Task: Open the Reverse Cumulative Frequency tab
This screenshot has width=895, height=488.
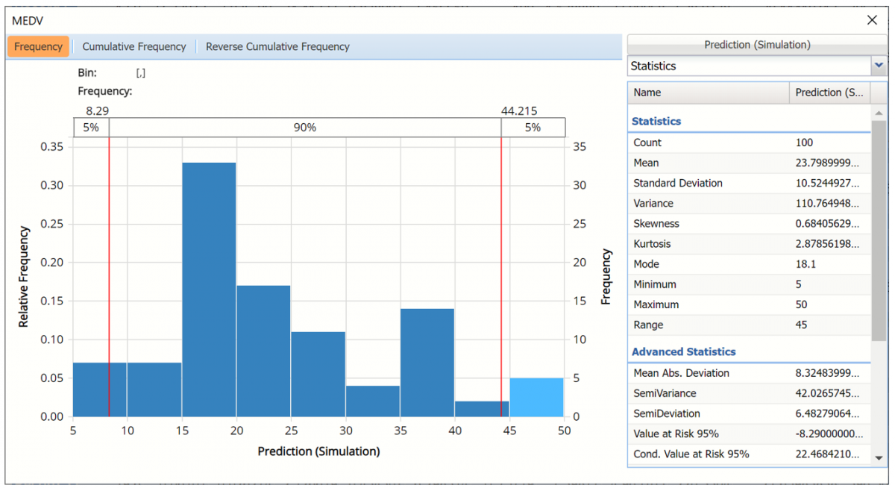Action: tap(277, 46)
